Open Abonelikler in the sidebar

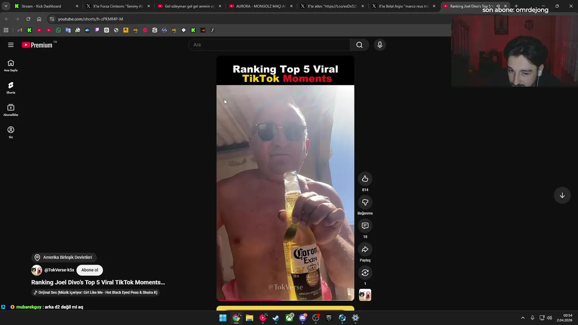tap(11, 110)
